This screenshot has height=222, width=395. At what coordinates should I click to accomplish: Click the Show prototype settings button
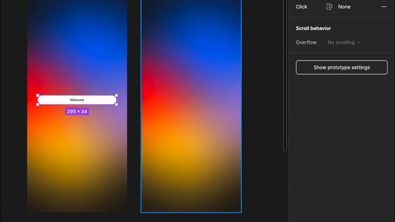point(341,67)
